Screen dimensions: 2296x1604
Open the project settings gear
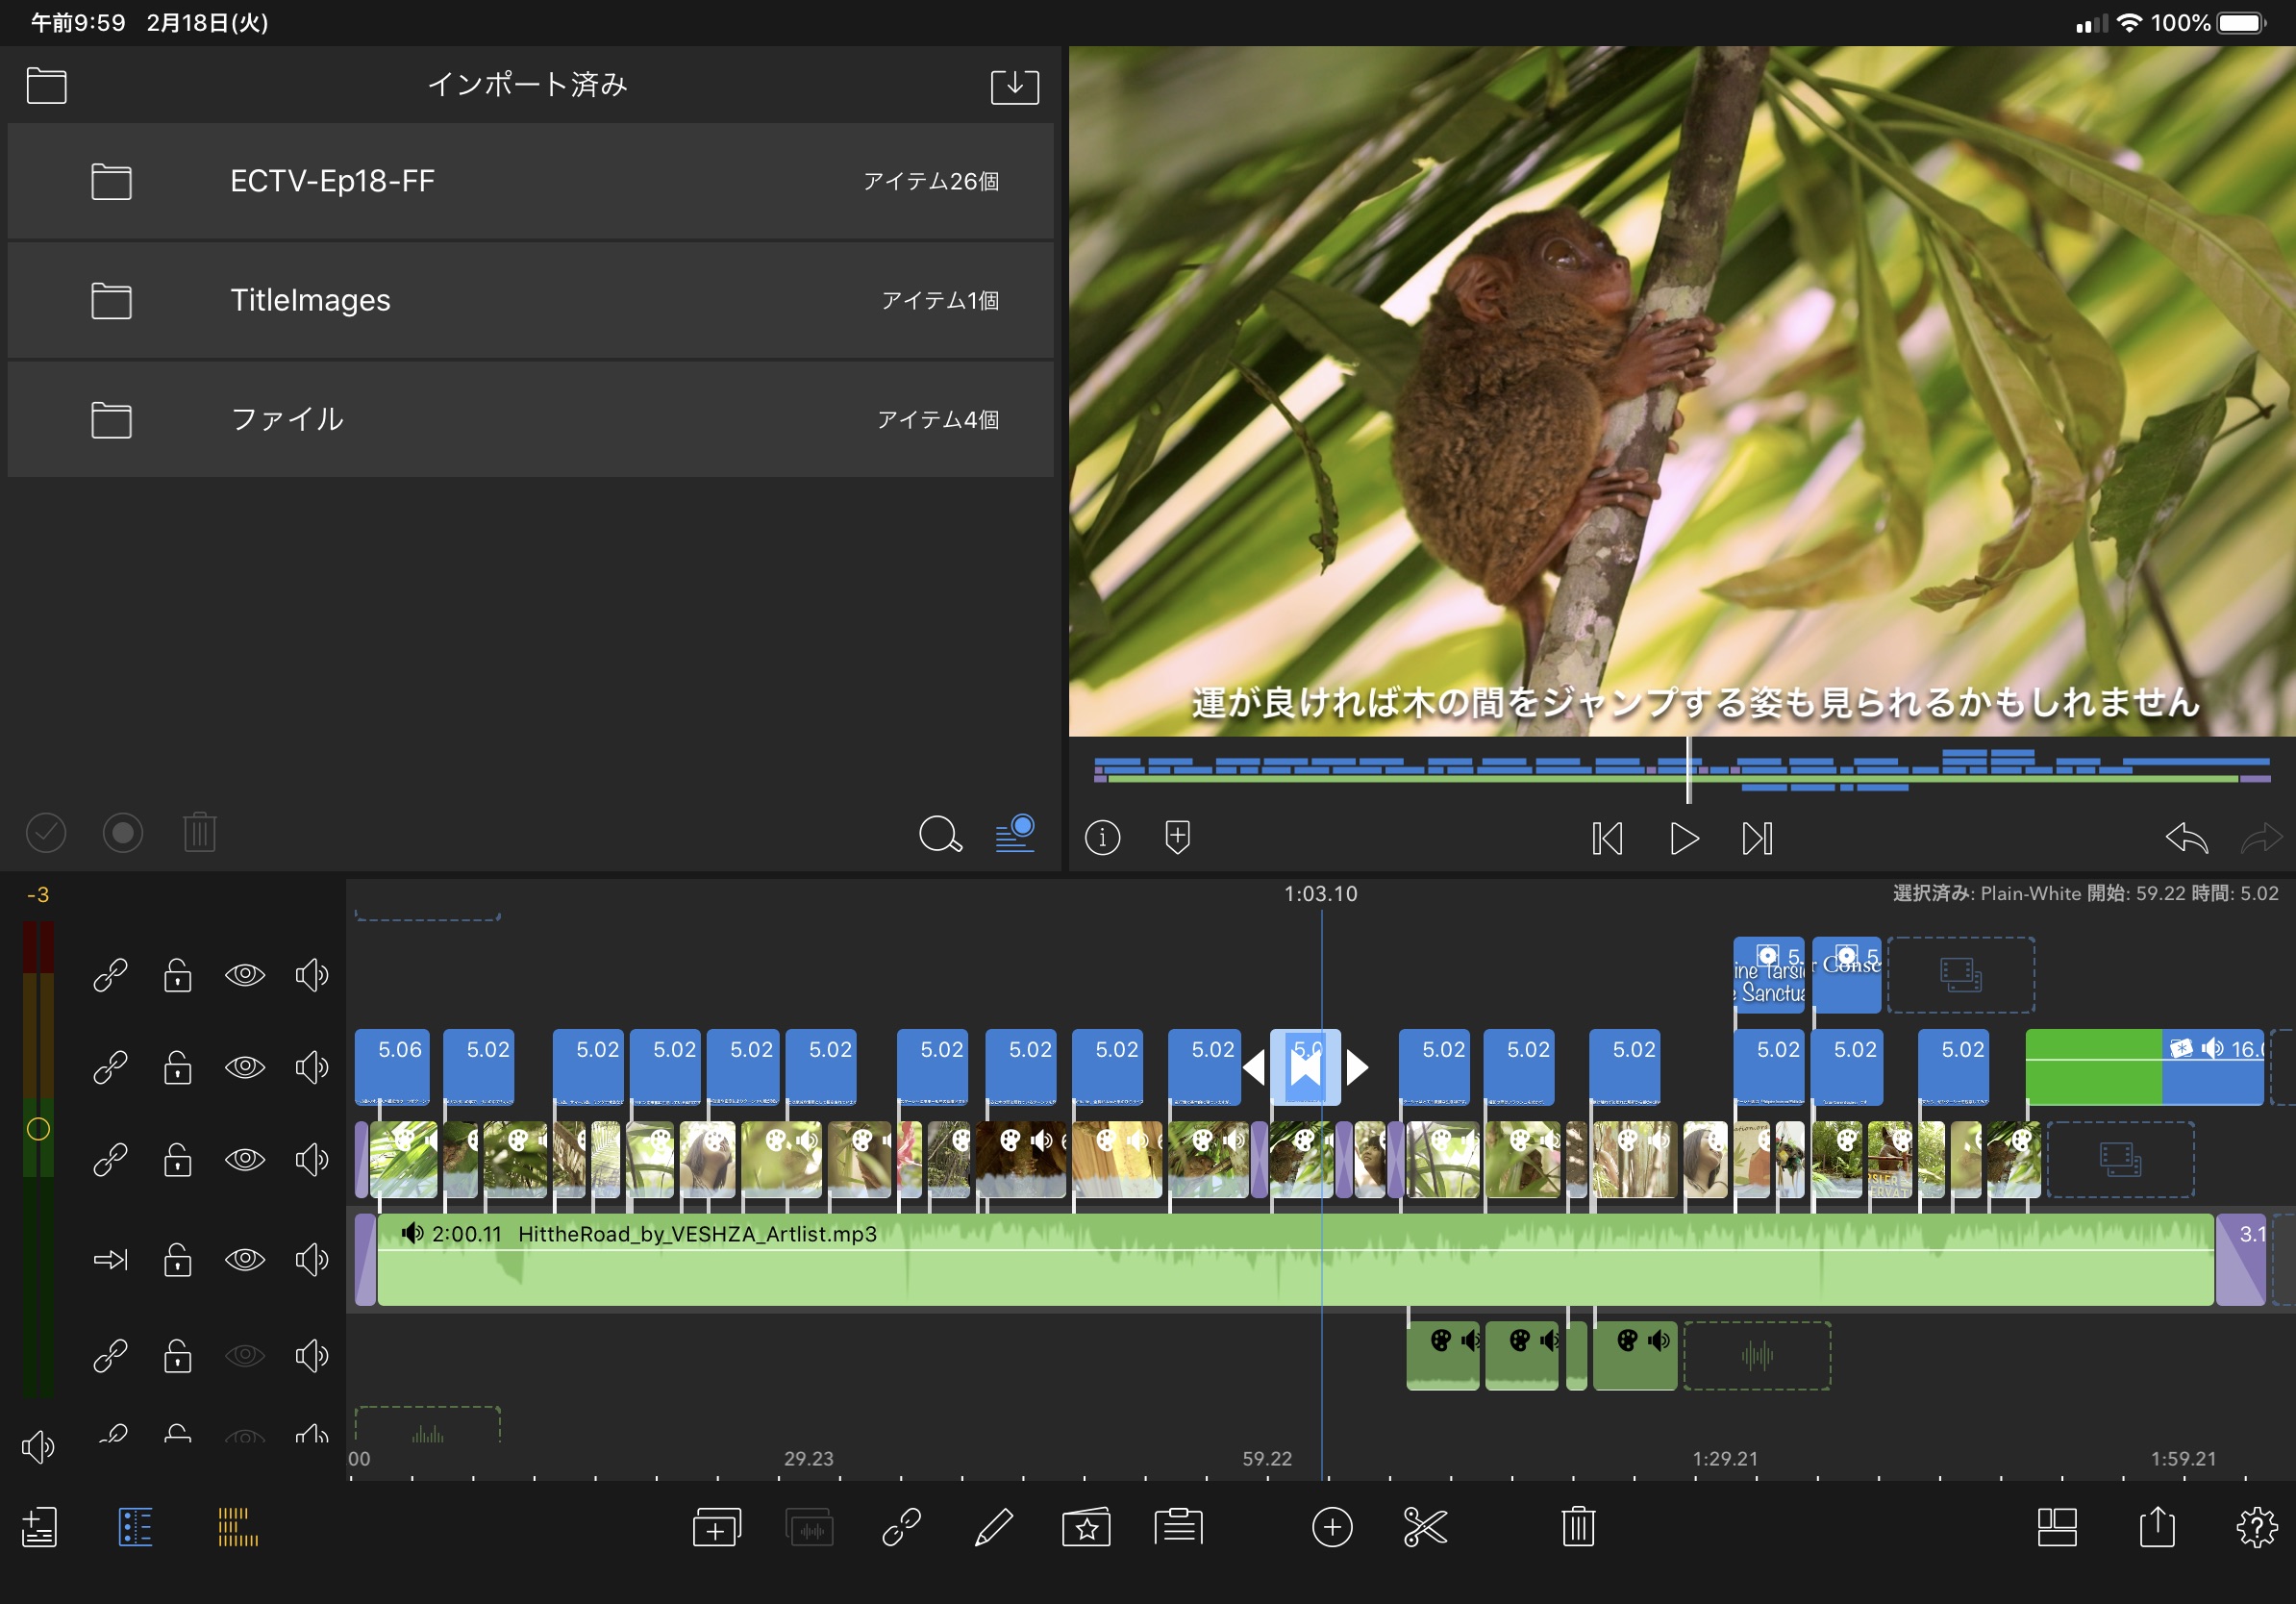[2256, 1527]
